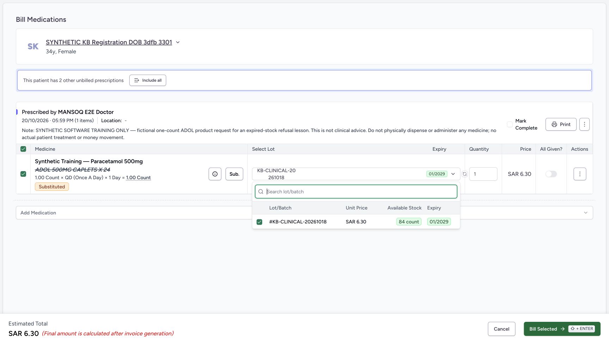Click the SAR 6.30 unit price in the lot list
This screenshot has width=609, height=344.
pyautogui.click(x=356, y=222)
